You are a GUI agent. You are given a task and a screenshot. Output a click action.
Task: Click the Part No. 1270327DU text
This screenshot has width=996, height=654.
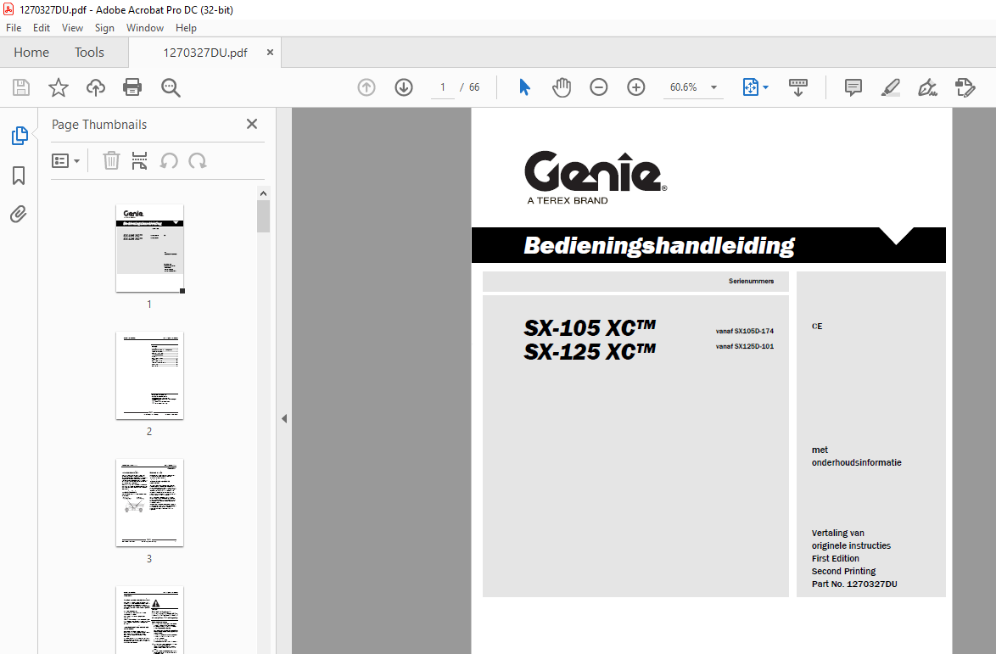[x=854, y=584]
